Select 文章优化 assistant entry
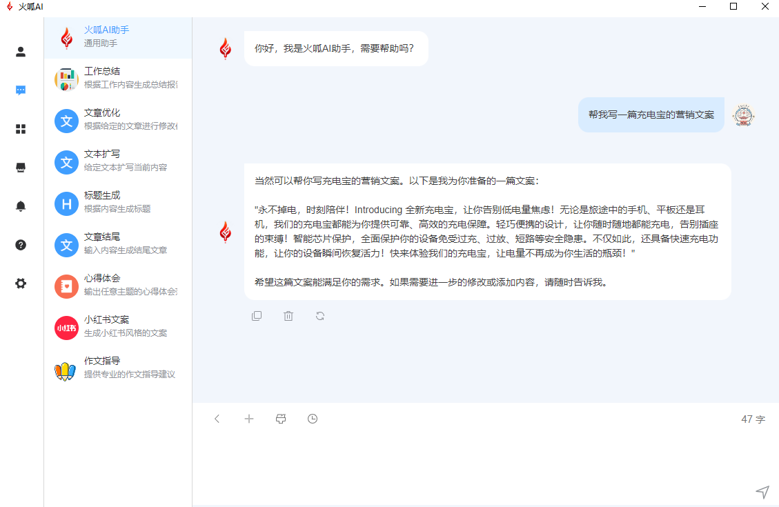779x507 pixels. pyautogui.click(x=117, y=120)
